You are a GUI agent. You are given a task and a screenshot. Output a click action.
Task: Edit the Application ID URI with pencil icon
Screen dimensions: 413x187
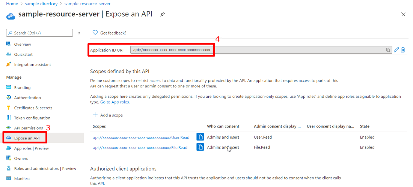396,50
